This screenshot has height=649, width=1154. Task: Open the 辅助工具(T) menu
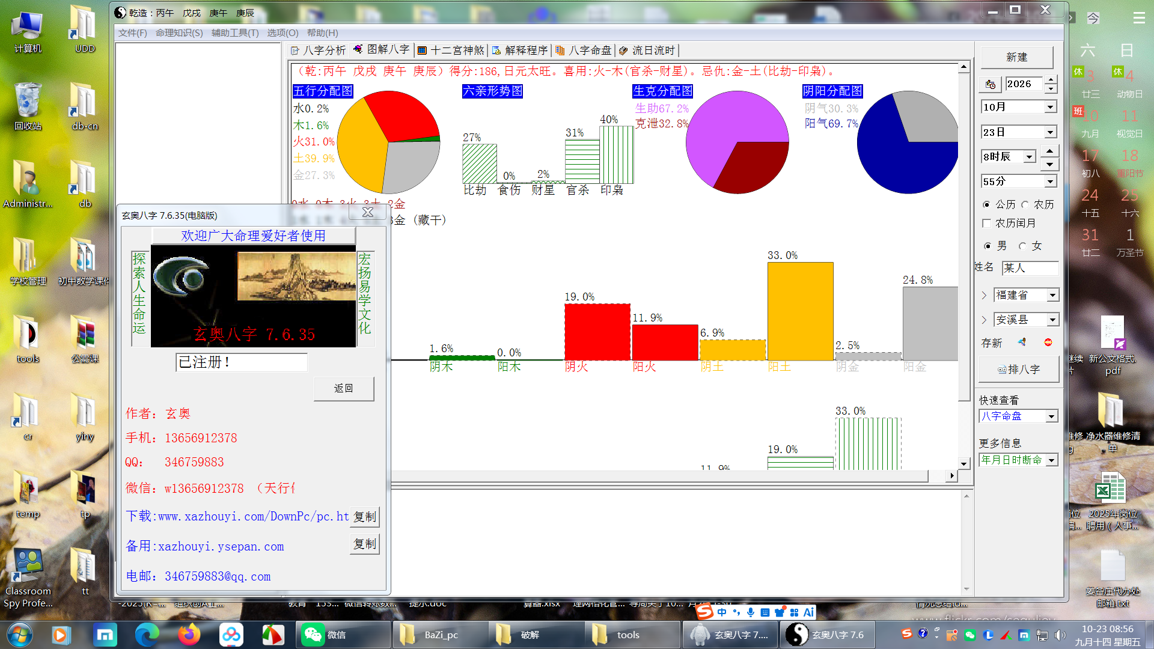(235, 33)
